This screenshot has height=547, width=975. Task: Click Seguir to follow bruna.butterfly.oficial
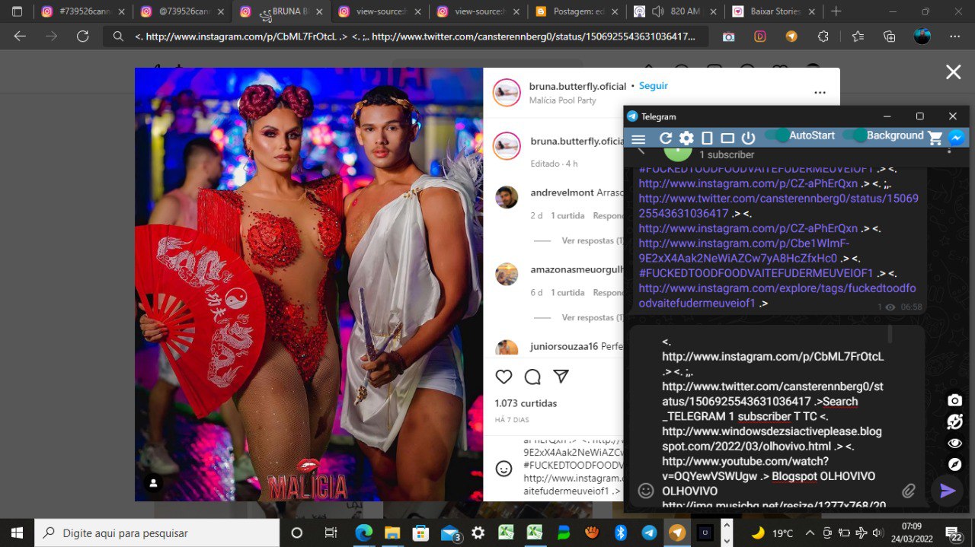(653, 86)
